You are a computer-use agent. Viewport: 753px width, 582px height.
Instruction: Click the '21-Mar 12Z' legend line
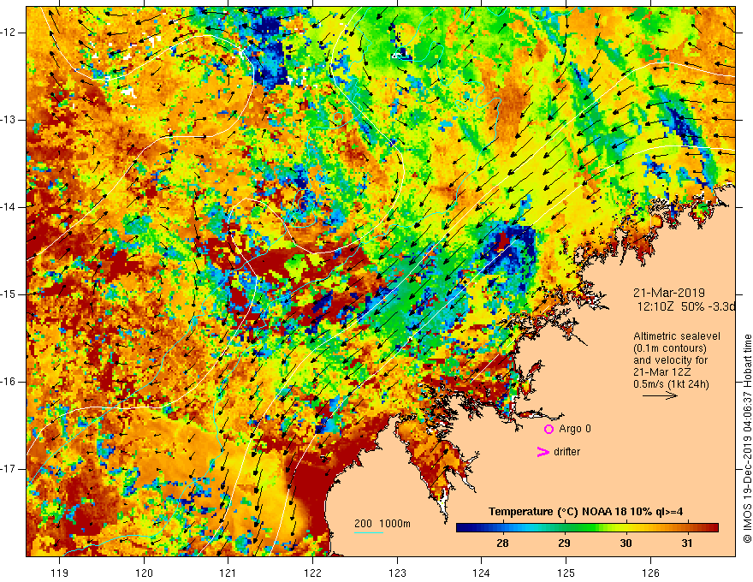(x=662, y=372)
